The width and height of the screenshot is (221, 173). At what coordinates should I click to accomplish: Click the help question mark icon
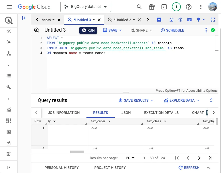click(x=189, y=7)
